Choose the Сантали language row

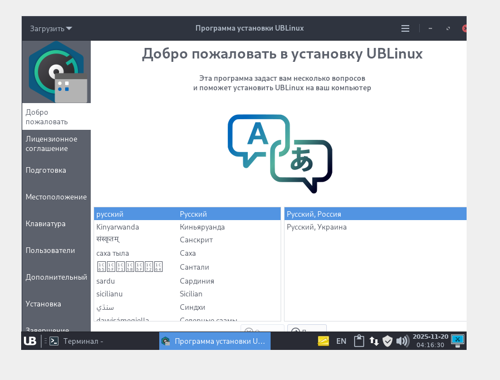pyautogui.click(x=187, y=267)
